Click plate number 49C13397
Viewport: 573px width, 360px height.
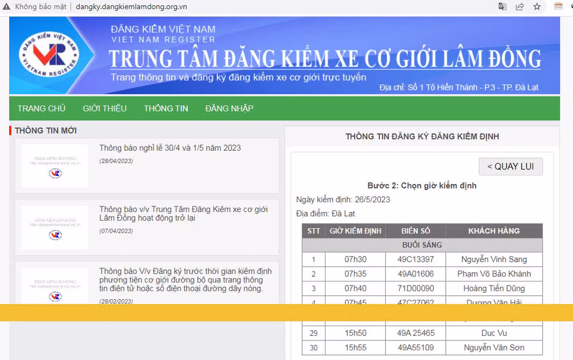click(x=415, y=260)
